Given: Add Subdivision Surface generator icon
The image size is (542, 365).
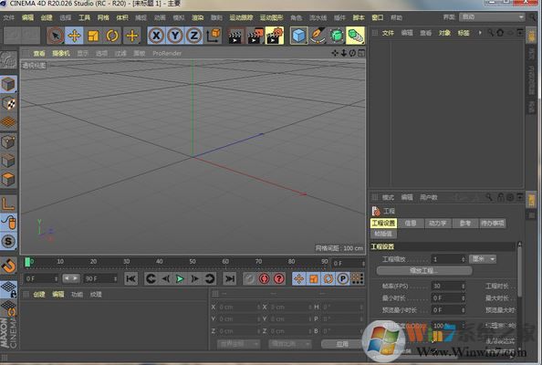Looking at the screenshot, I should point(337,36).
